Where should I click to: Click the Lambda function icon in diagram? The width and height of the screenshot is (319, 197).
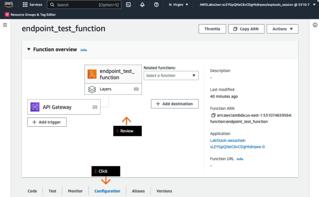[x=92, y=74]
